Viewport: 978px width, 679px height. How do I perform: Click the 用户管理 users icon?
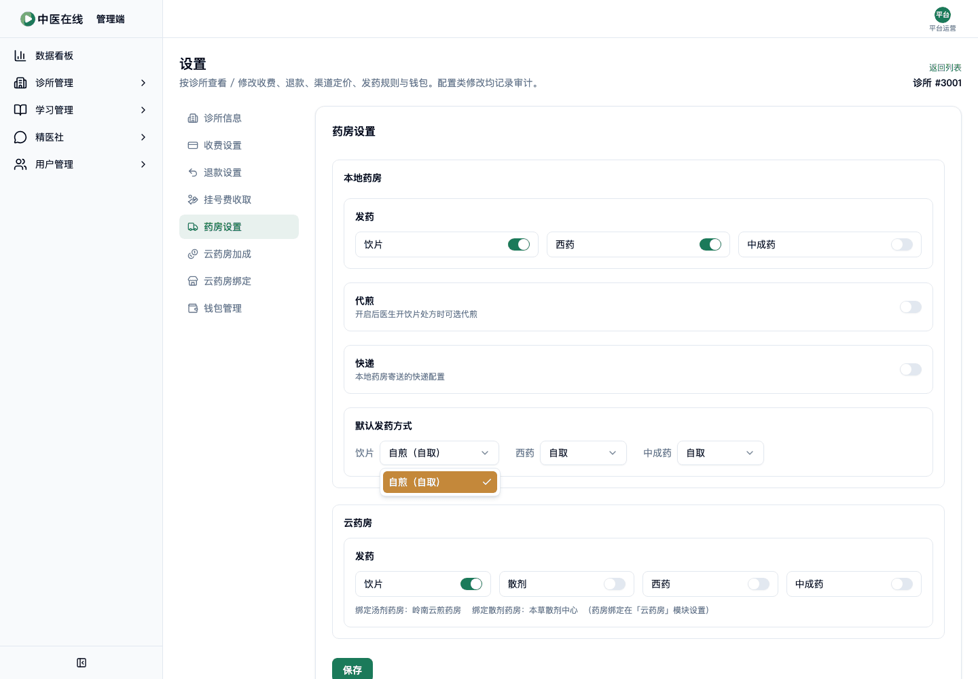(x=20, y=164)
